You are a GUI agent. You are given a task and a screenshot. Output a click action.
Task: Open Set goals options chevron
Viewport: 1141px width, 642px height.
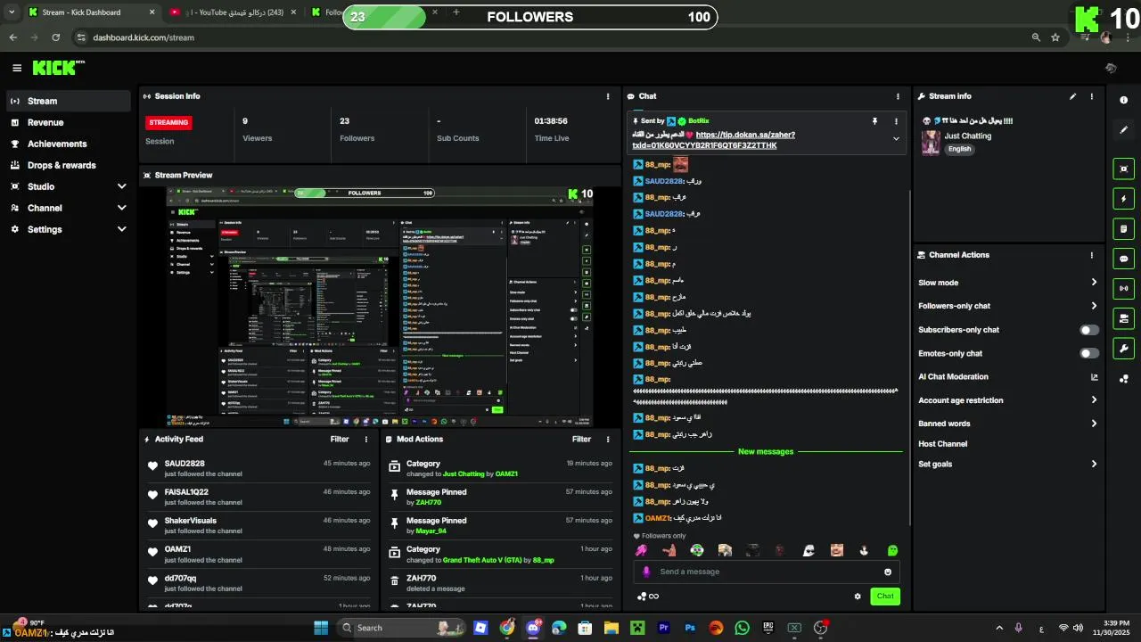coord(1094,464)
